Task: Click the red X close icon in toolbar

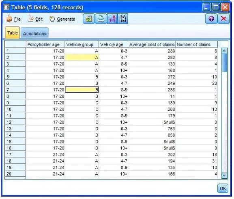Action: click(x=223, y=19)
